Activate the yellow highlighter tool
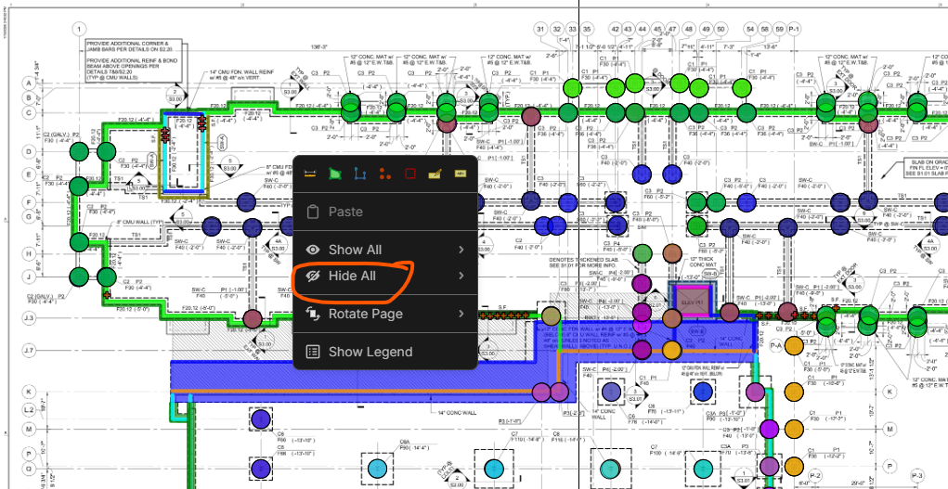The width and height of the screenshot is (948, 489). [434, 174]
